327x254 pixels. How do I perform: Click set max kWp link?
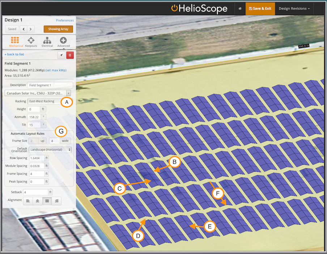tap(56, 70)
